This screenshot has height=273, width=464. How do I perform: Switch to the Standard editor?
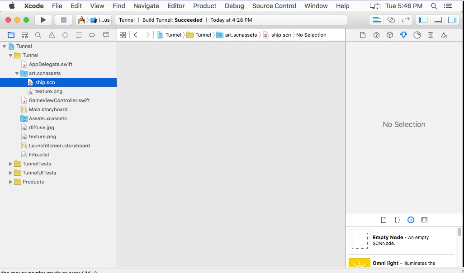point(376,20)
